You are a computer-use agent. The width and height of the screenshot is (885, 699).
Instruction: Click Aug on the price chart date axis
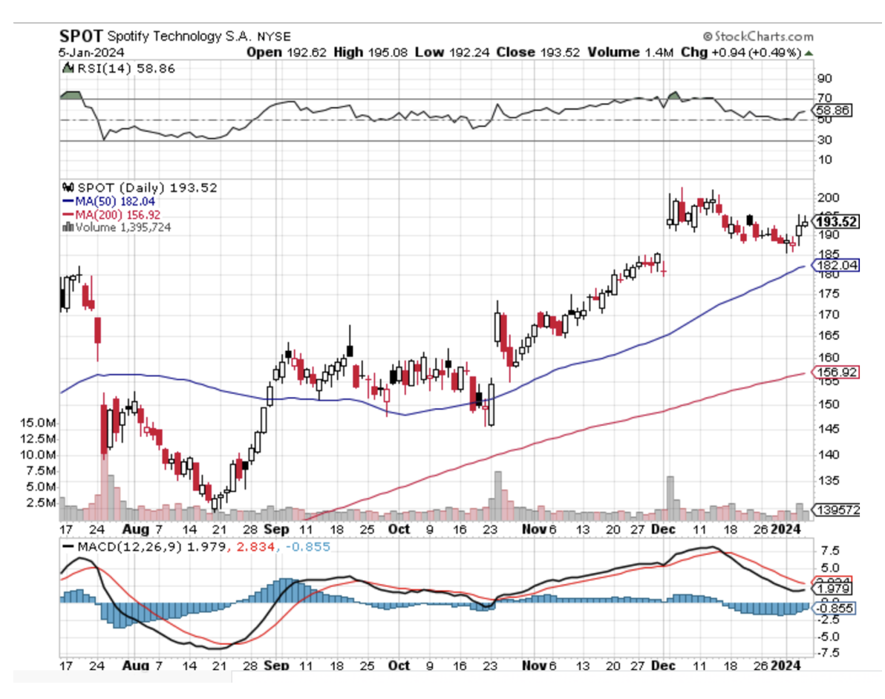(135, 529)
